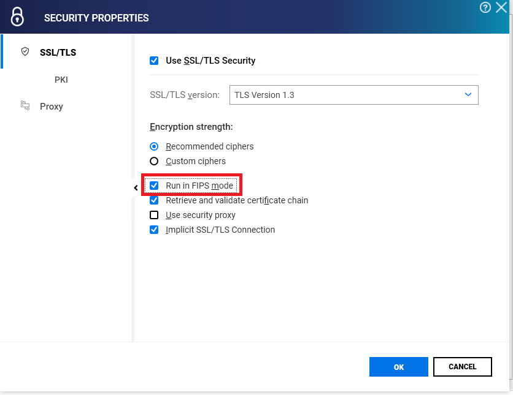Viewport: 513px width, 395px height.
Task: Open help via the question mark icon
Action: click(x=485, y=7)
